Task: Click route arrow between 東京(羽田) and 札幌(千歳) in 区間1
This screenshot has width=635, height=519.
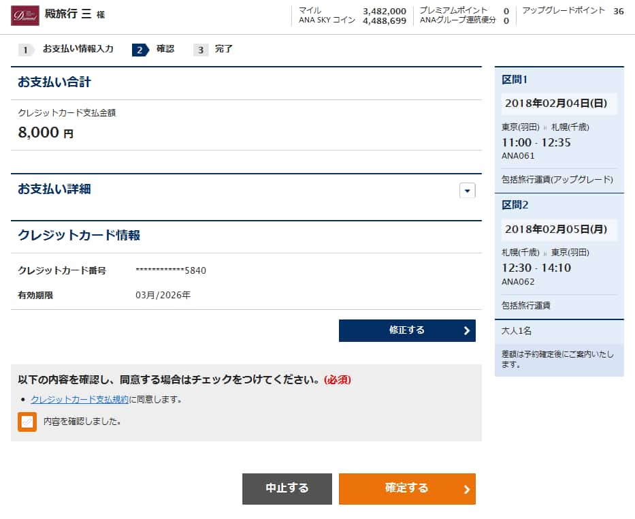Action: point(545,127)
